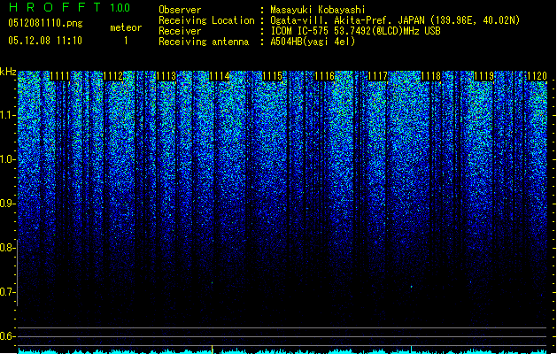Image resolution: width=557 pixels, height=354 pixels.
Task: Click the date stamp 05.12.08 11:10
Action: point(45,41)
